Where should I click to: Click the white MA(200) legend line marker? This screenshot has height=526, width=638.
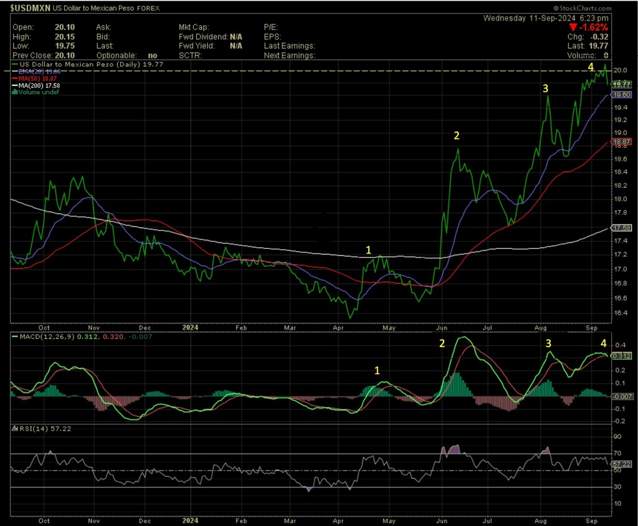point(16,85)
